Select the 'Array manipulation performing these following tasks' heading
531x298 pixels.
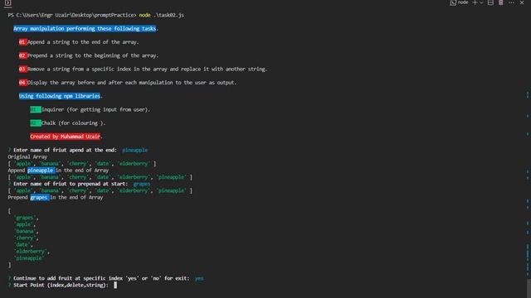coord(85,29)
